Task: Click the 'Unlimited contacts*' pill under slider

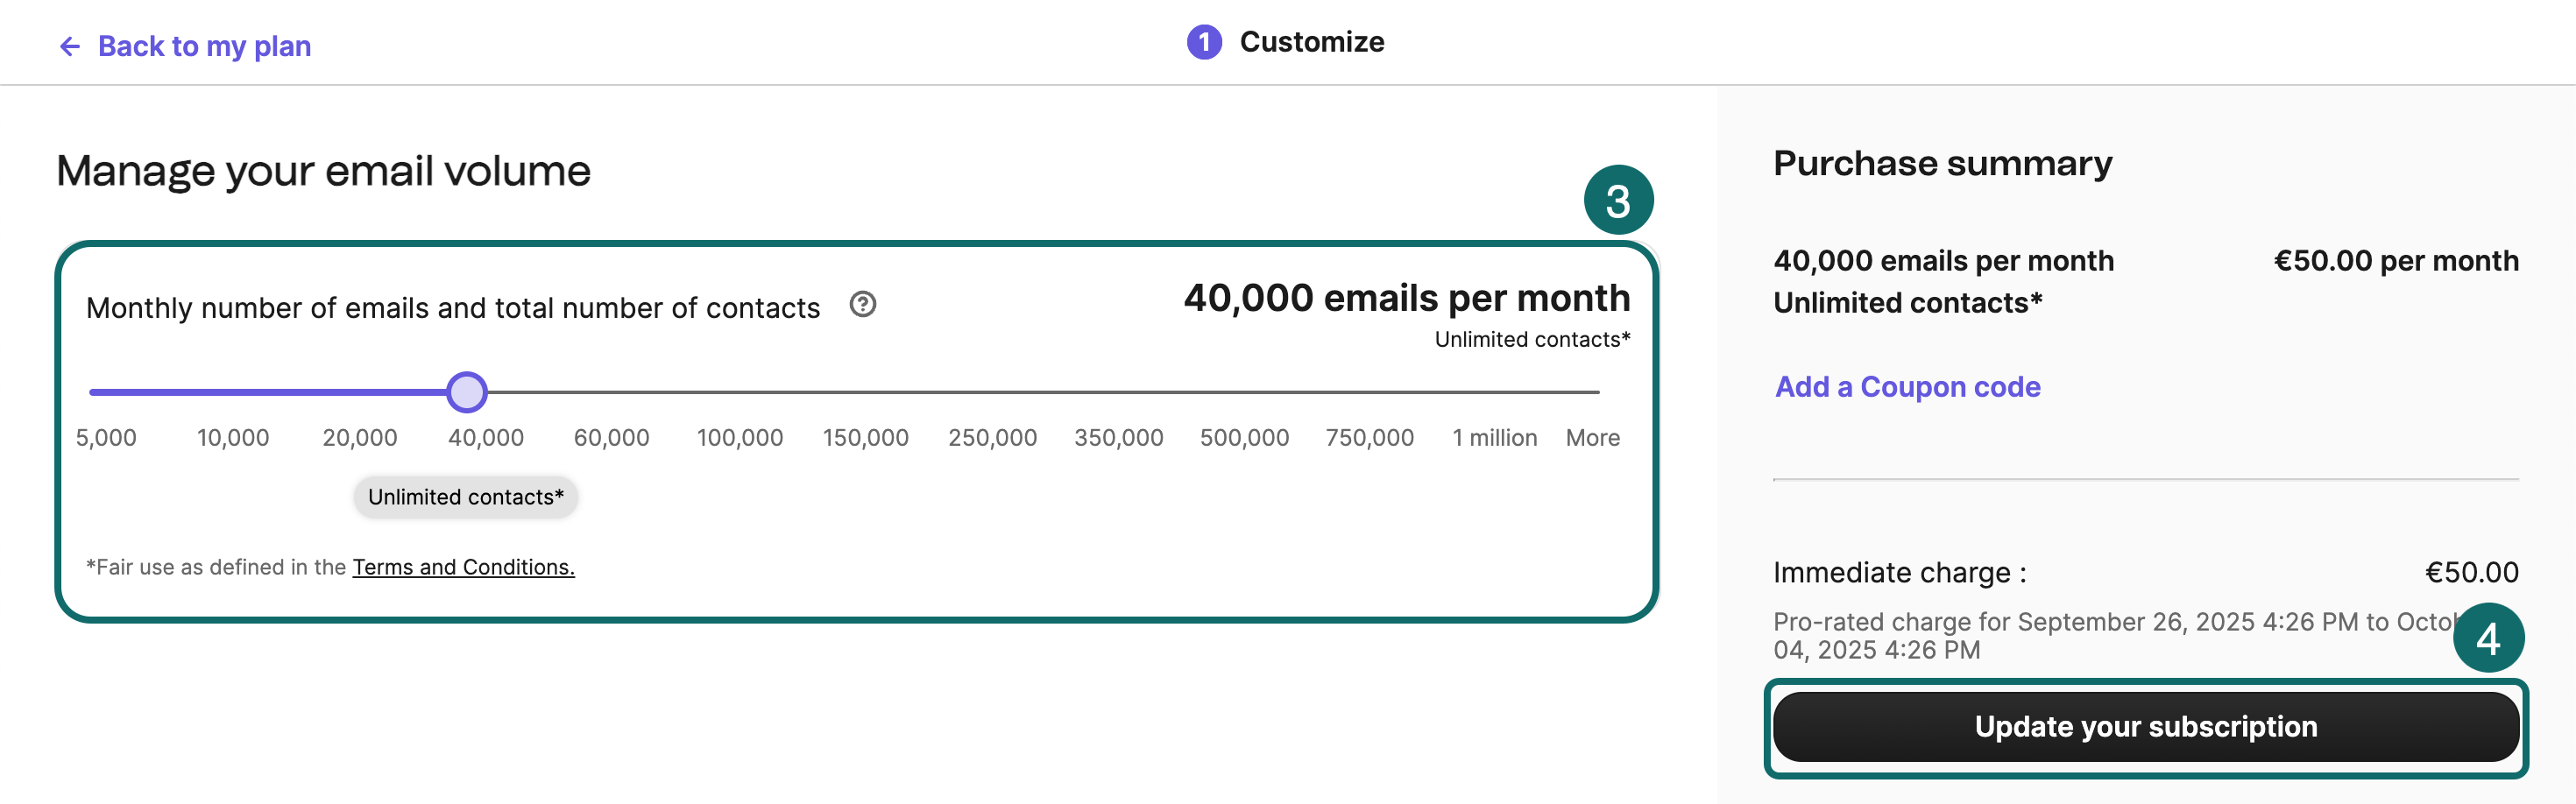Action: pyautogui.click(x=465, y=497)
